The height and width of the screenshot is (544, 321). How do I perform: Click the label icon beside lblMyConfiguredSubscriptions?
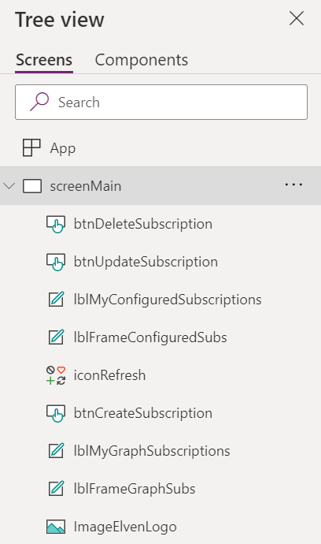[56, 300]
